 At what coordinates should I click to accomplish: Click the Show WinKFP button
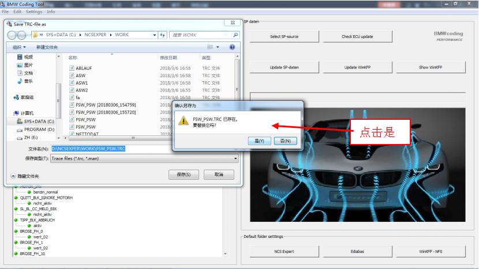431,67
